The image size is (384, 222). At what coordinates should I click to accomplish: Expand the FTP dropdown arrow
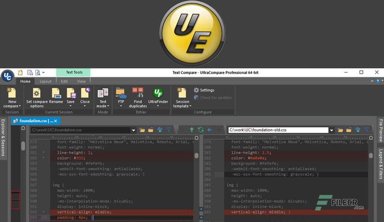pos(121,106)
